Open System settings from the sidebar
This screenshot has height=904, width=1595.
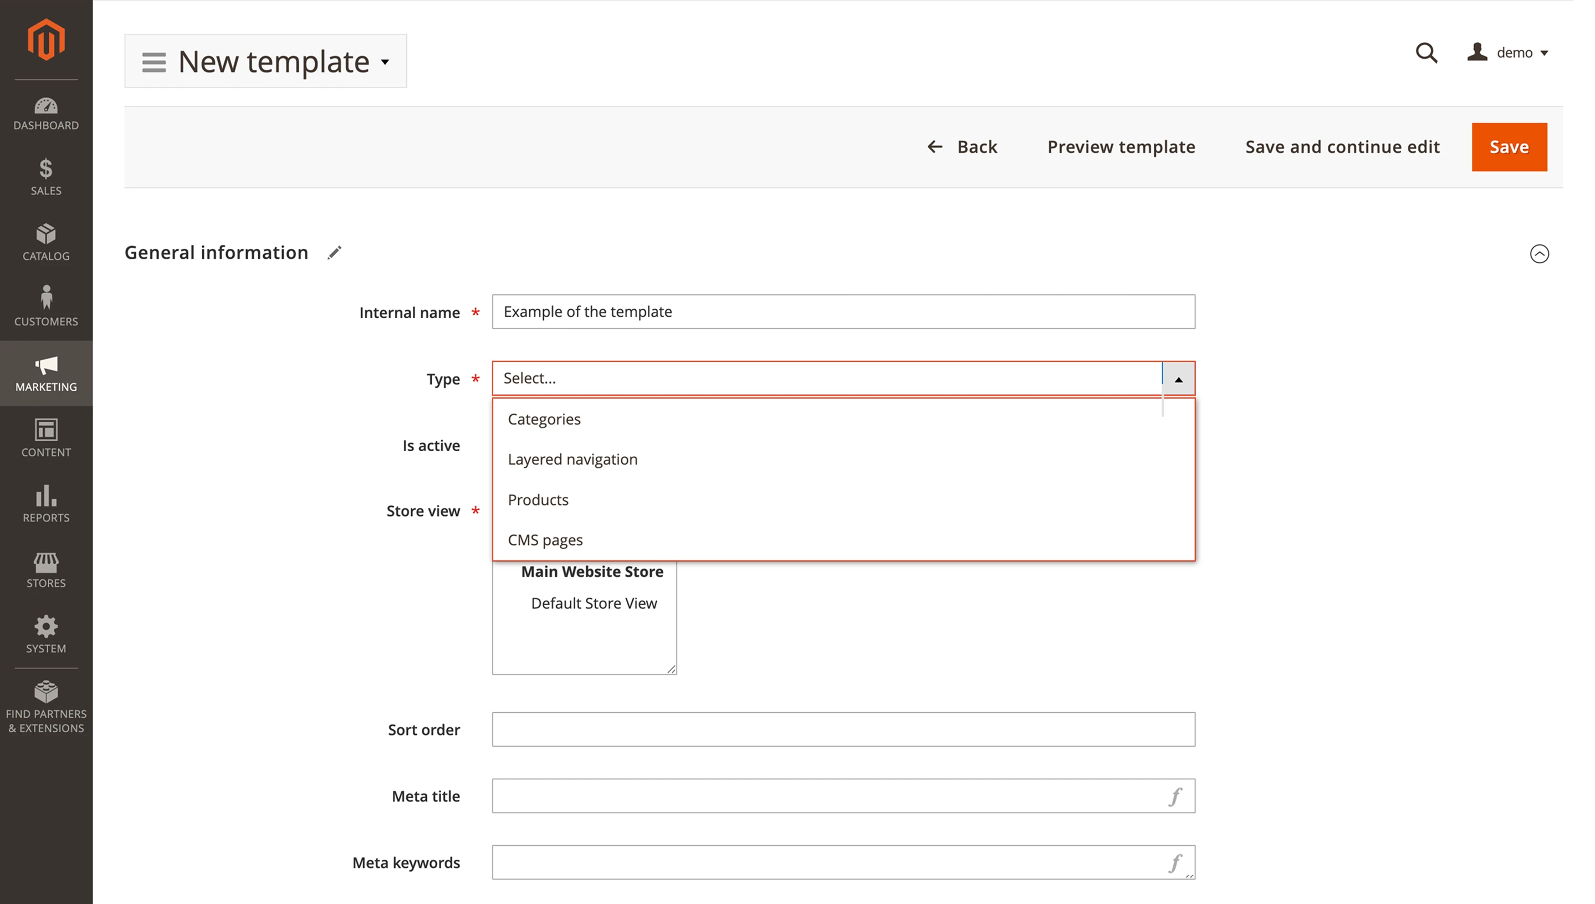point(46,635)
